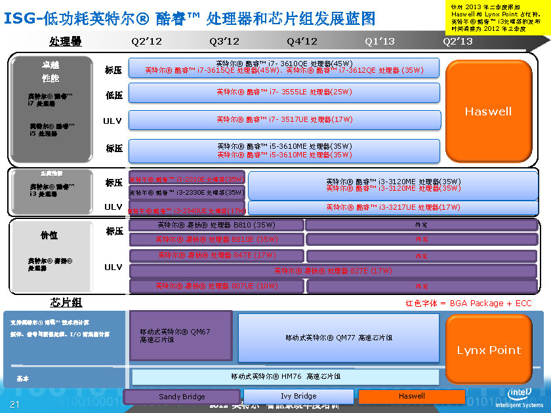Click the 芯片组 section heading
The image size is (551, 413).
pos(66,302)
